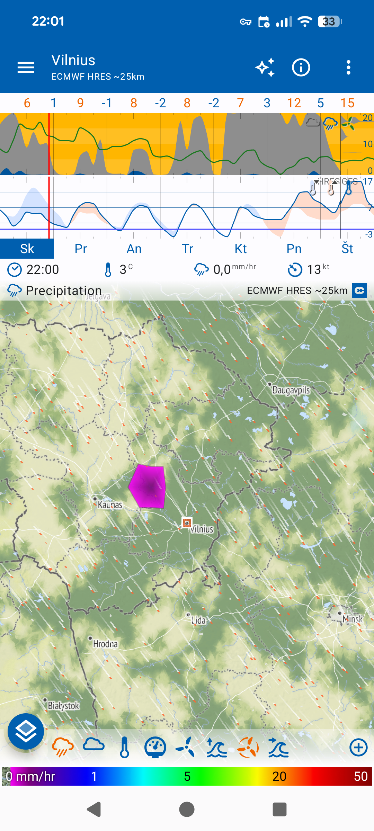This screenshot has width=374, height=831.
Task: Select the Pr day tab
Action: click(81, 249)
